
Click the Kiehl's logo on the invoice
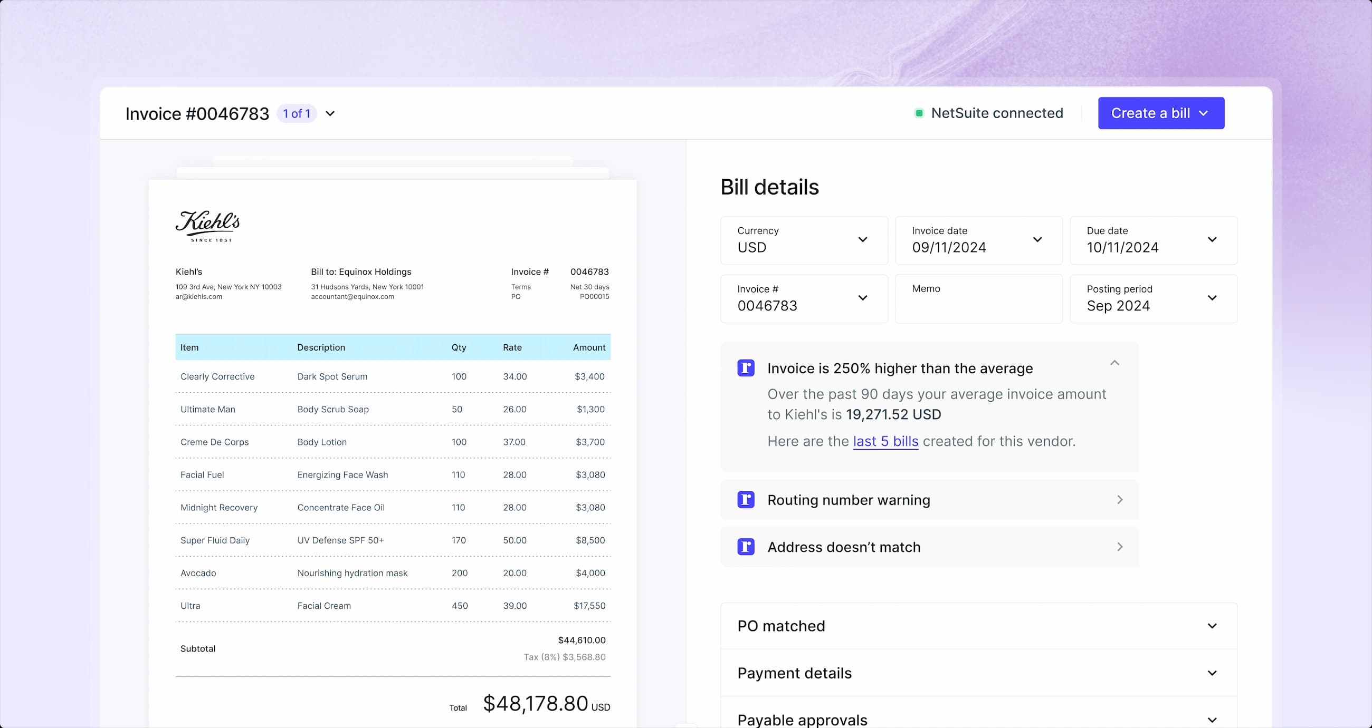208,226
